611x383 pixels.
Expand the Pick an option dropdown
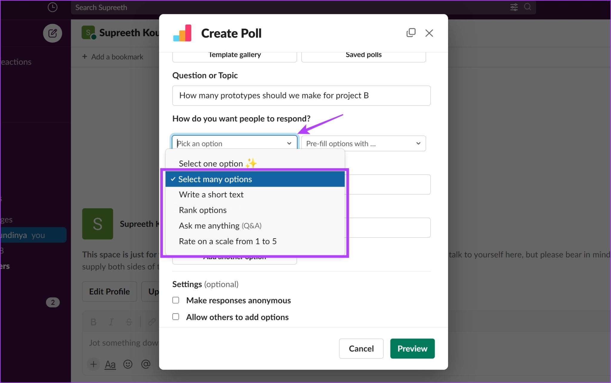click(x=234, y=143)
